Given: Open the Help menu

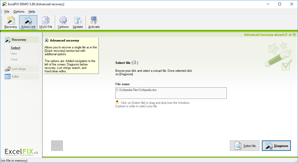Looking at the screenshot, I should click(x=32, y=12).
